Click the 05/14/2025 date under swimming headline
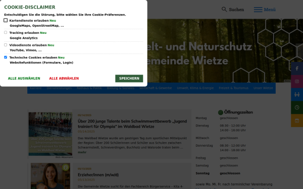The width and height of the screenshot is (303, 189). pos(86,132)
